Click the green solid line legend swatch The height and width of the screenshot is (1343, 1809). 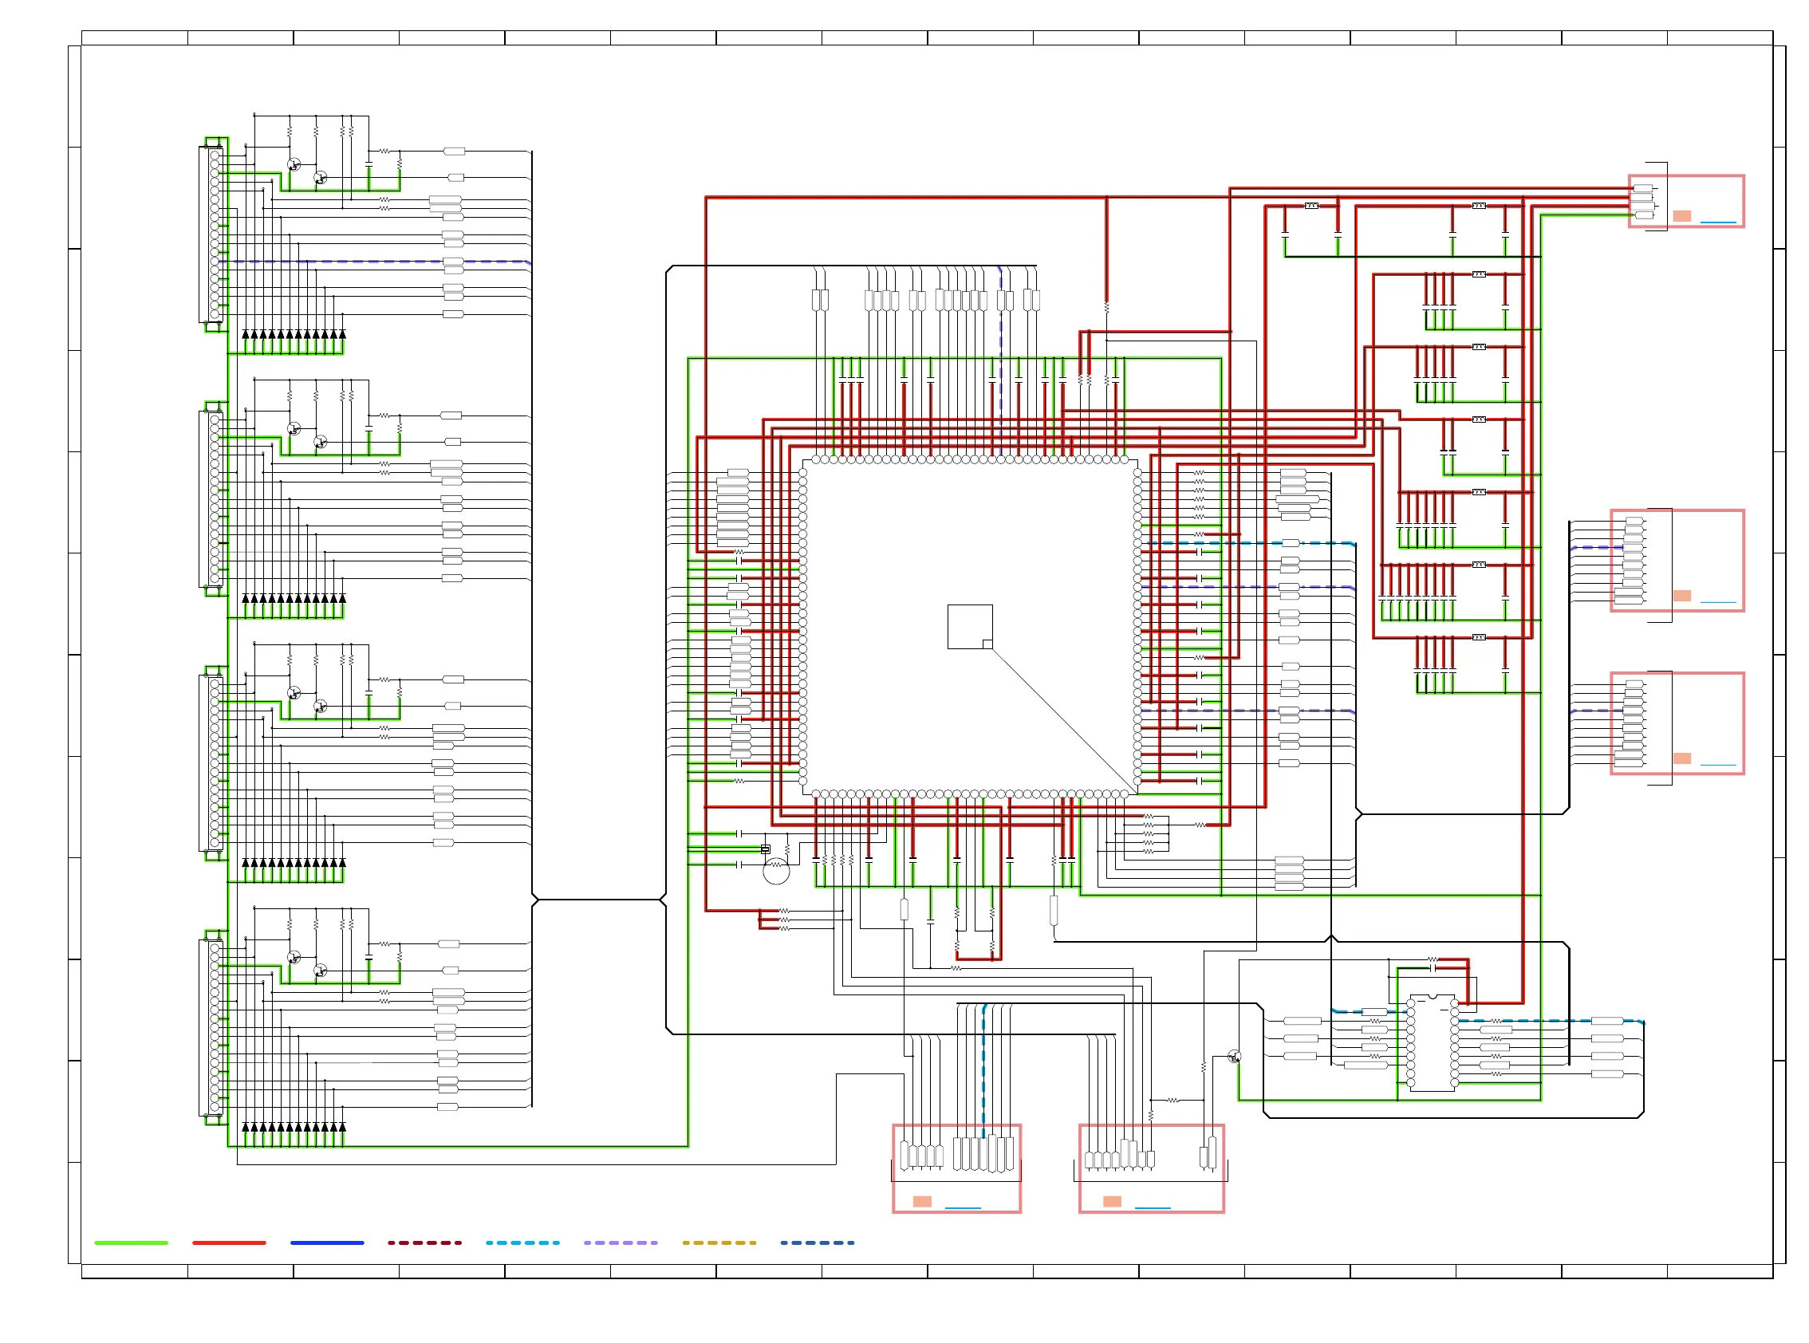point(131,1243)
